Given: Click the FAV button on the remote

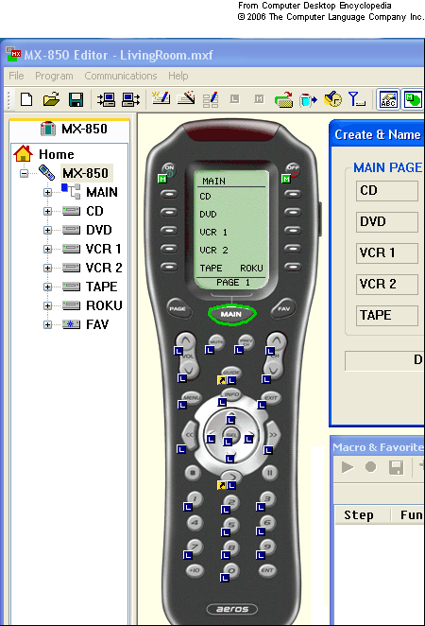Looking at the screenshot, I should (x=283, y=308).
